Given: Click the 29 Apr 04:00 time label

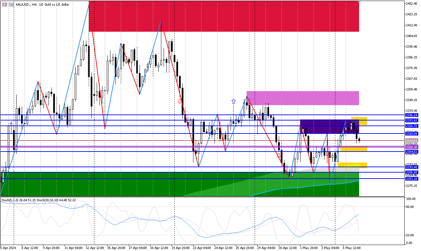Looking at the screenshot, I should point(267,248).
